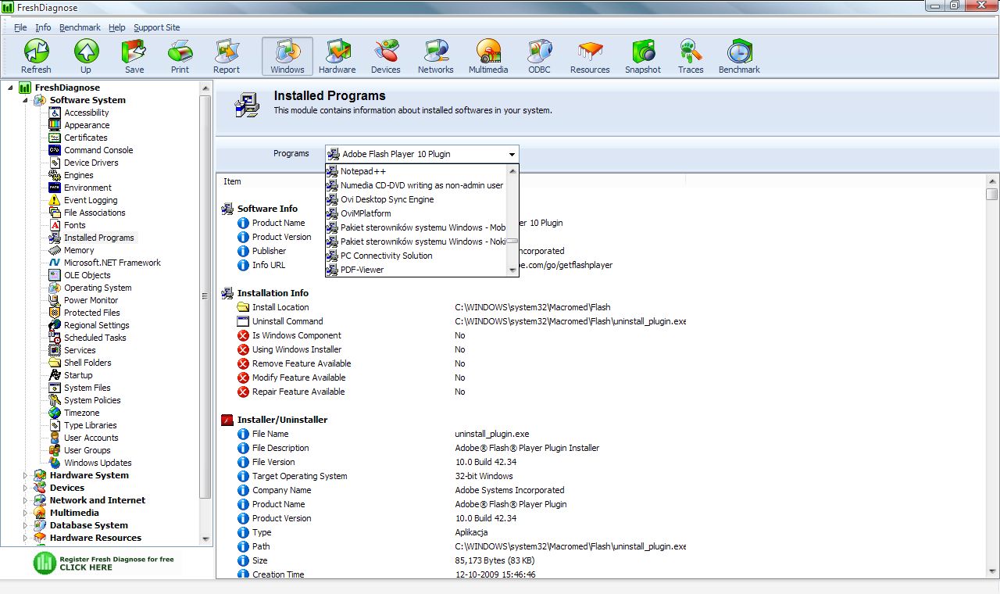Click the Install Location row
Viewport: 1000px width, 594px height.
pos(453,307)
